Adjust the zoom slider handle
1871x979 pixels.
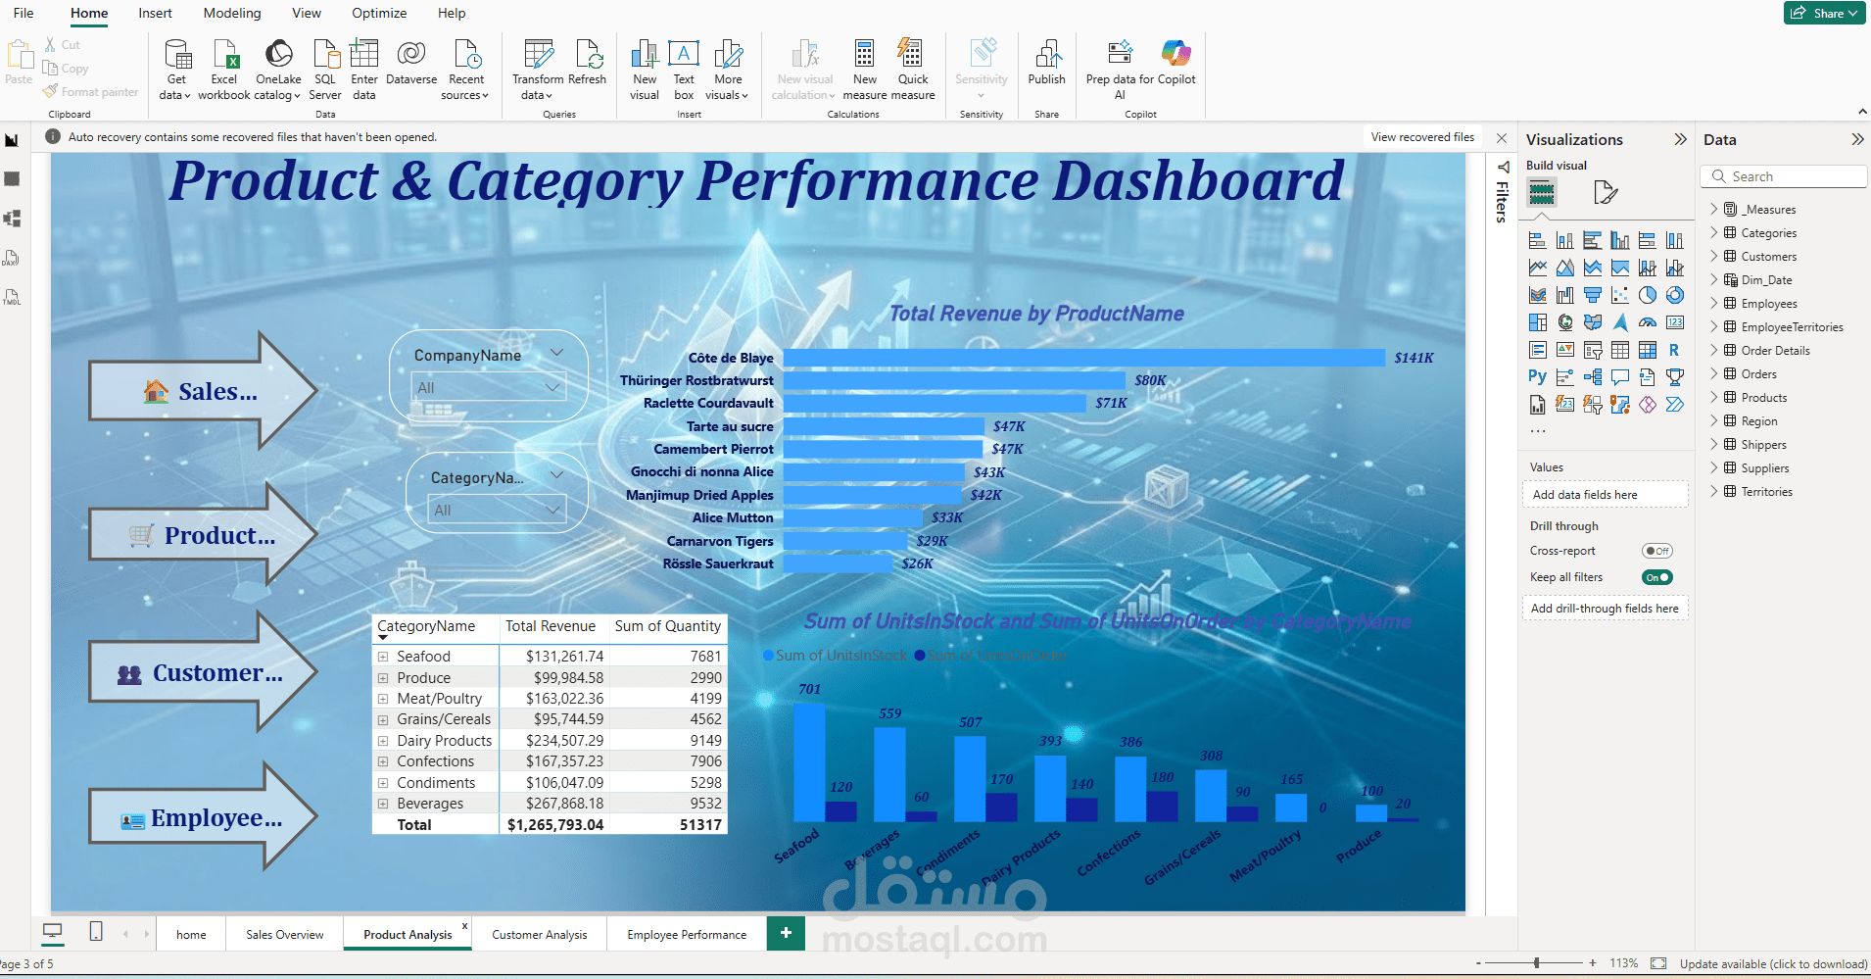tap(1537, 963)
